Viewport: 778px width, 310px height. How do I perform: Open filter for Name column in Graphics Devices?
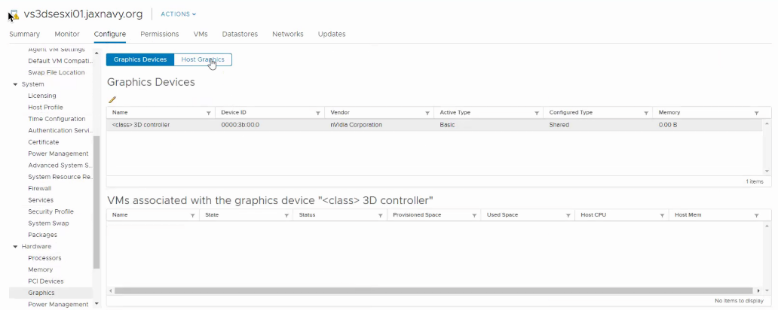(x=209, y=113)
